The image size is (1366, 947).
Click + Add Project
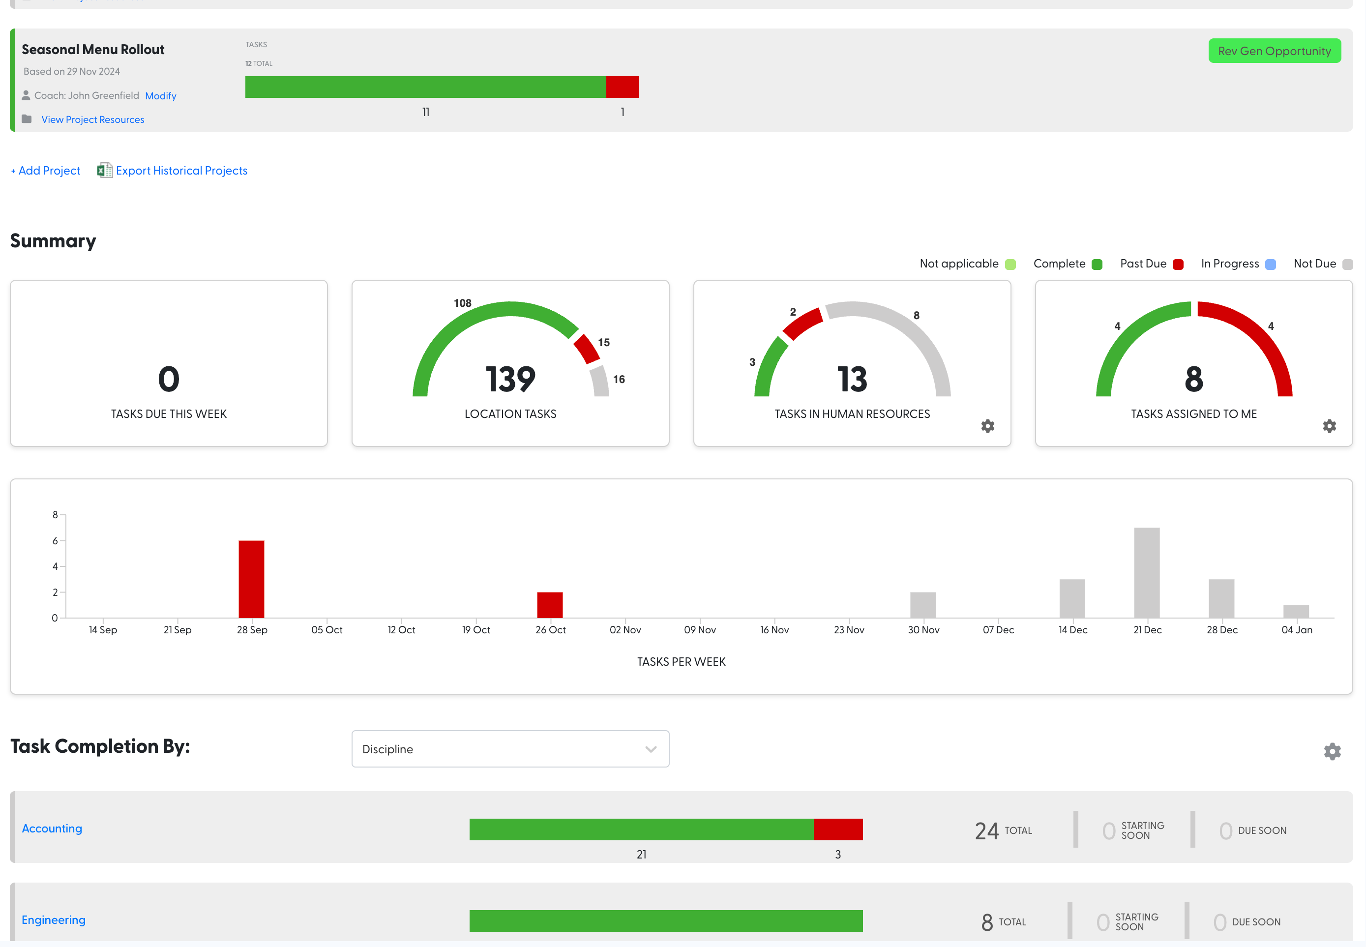(45, 170)
